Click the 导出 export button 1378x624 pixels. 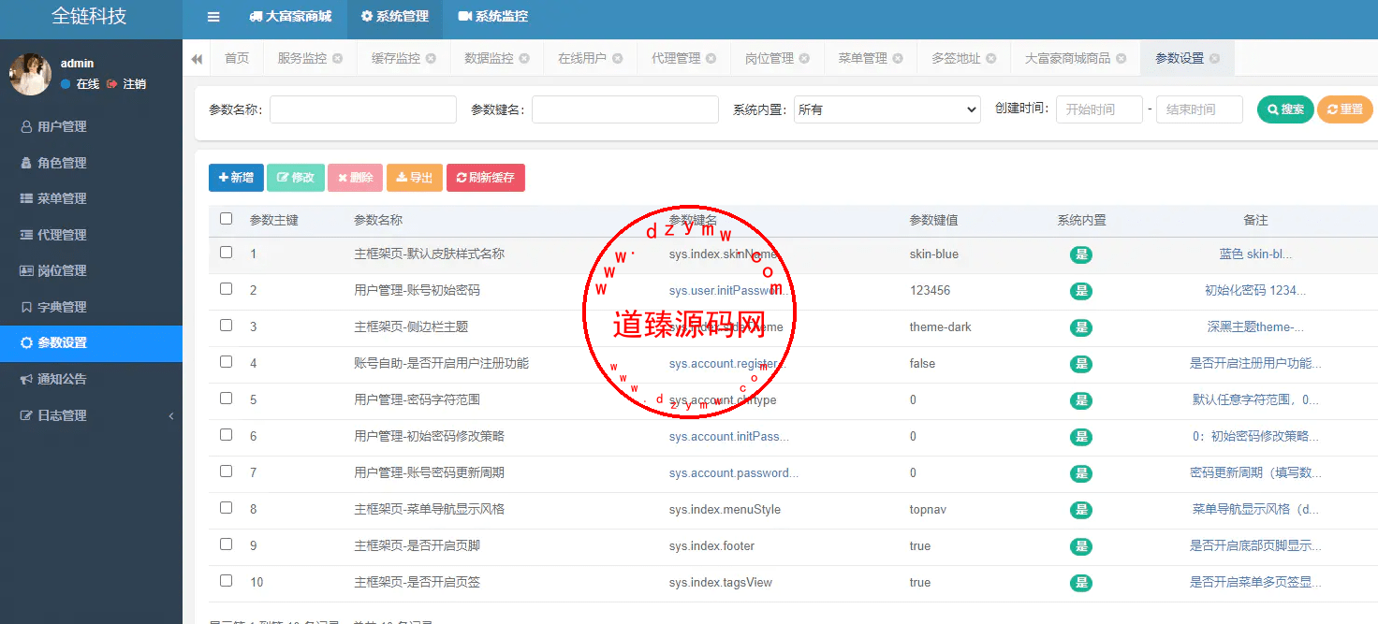coord(415,178)
